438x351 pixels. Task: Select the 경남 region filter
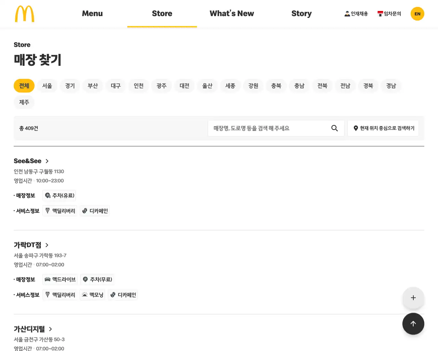pyautogui.click(x=391, y=86)
